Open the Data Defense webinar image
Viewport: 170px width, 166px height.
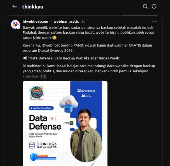pyautogui.click(x=65, y=124)
